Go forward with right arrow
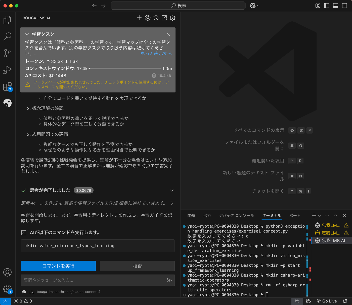This screenshot has width=352, height=305. pos(103,6)
